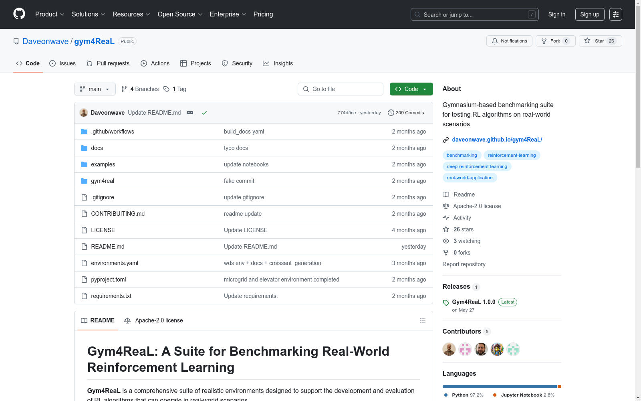Click the docs folder icon

point(84,148)
